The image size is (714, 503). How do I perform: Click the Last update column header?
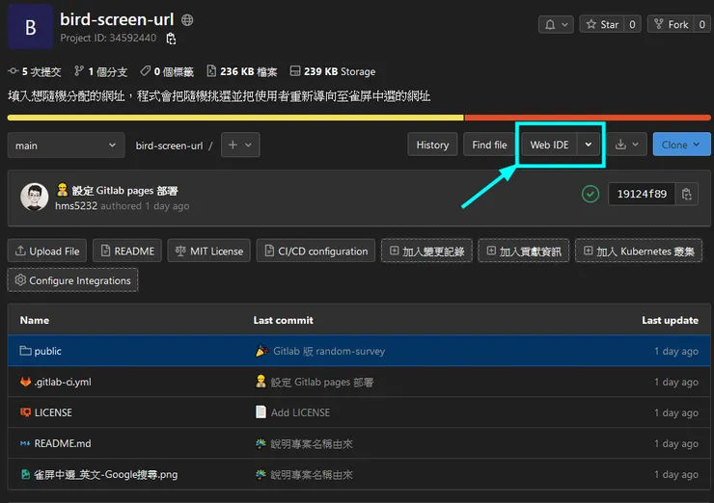coord(670,320)
